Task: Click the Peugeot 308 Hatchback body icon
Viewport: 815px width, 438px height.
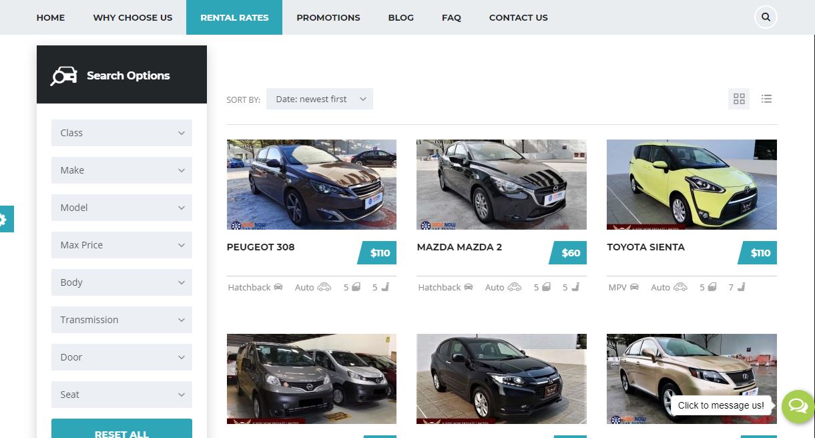Action: point(278,287)
